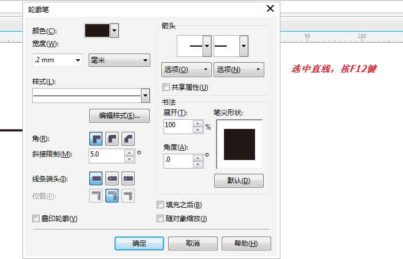Choose the round line cap icon
Image resolution: width=403 pixels, height=259 pixels.
[112, 179]
